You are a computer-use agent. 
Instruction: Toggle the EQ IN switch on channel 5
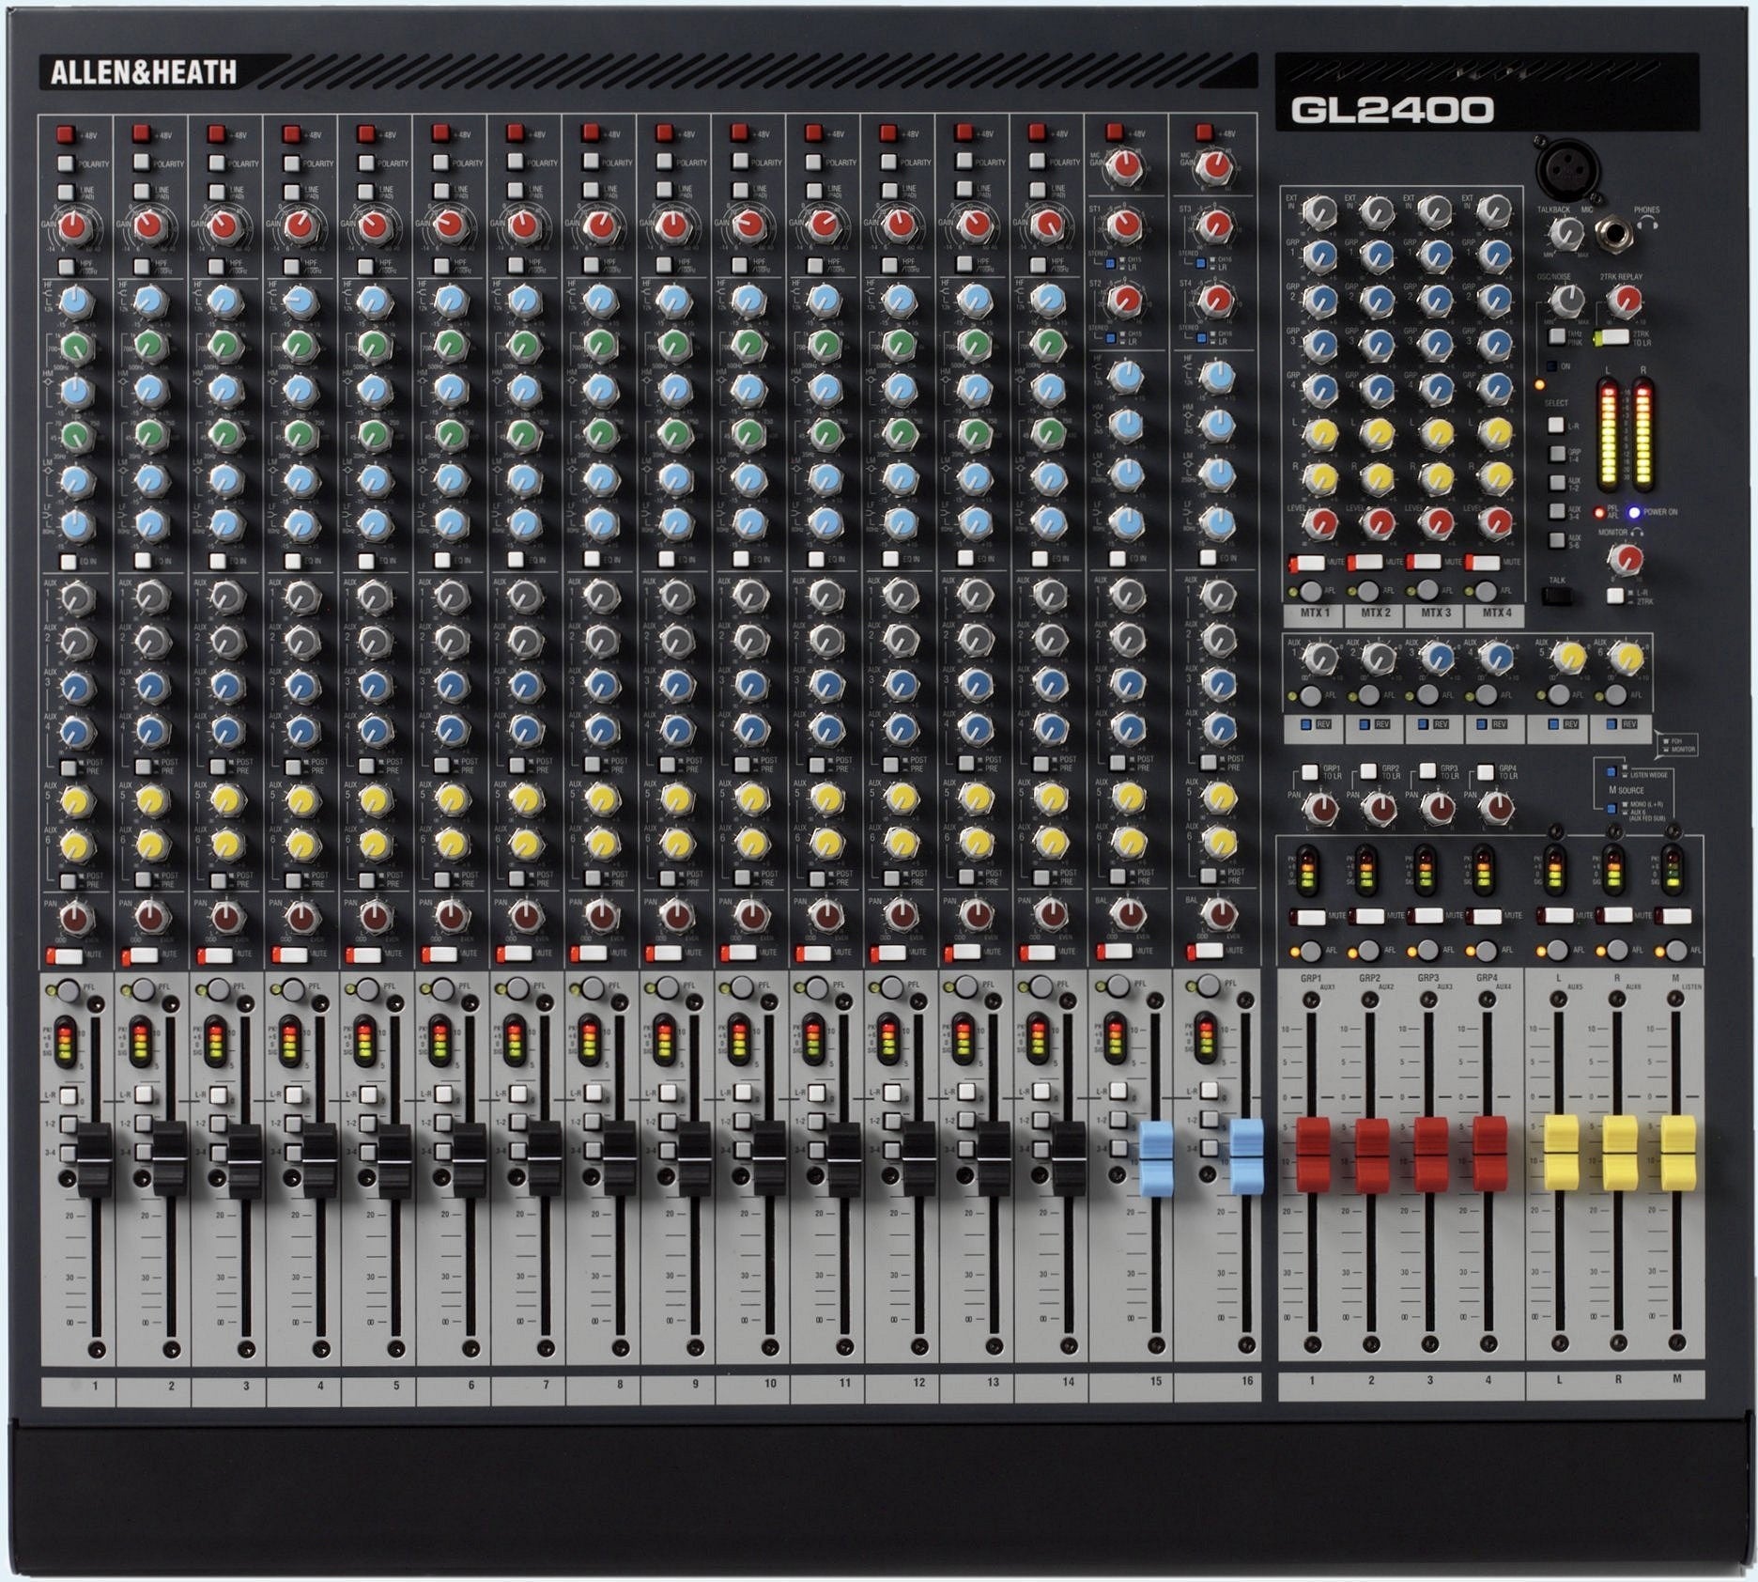pyautogui.click(x=367, y=561)
